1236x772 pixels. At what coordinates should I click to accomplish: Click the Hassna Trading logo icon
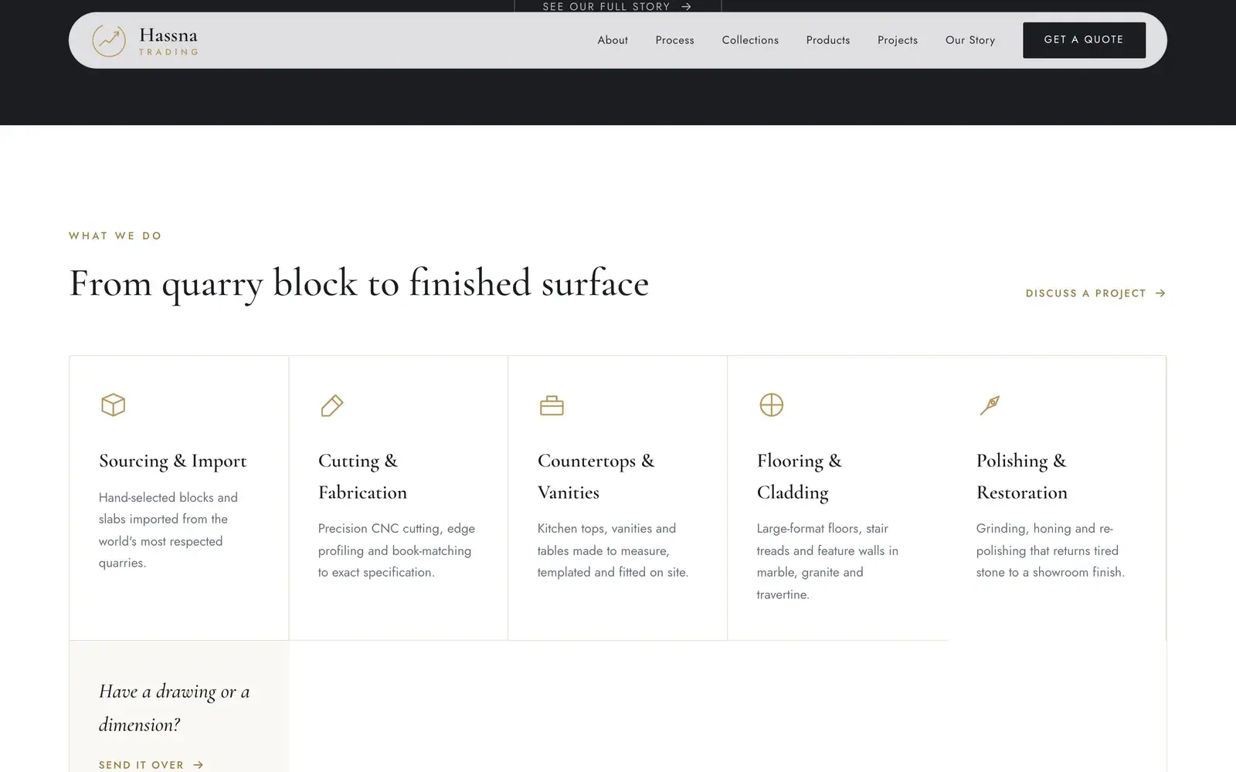(109, 40)
